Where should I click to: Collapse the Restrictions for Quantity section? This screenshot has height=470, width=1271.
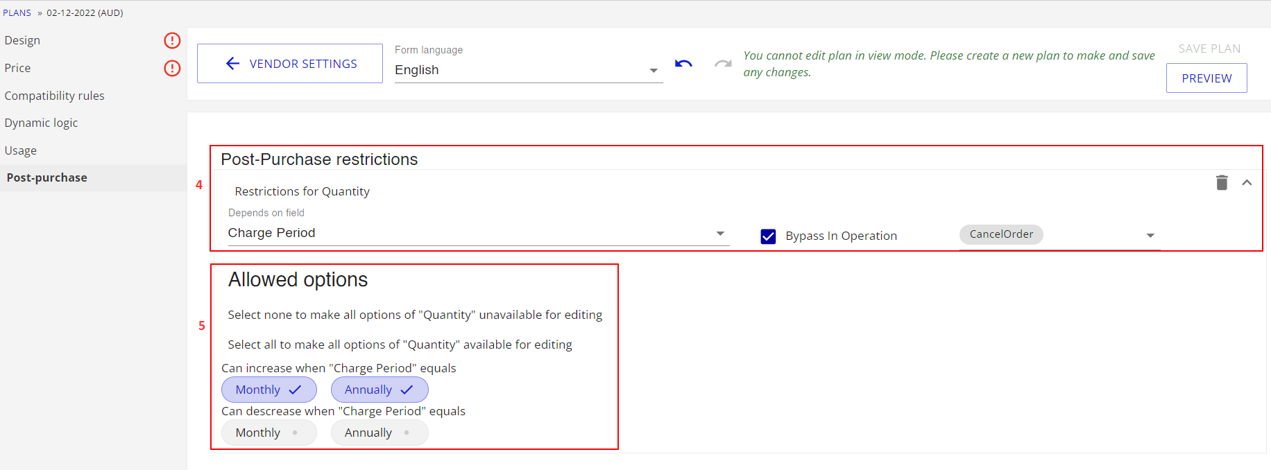tap(1247, 182)
